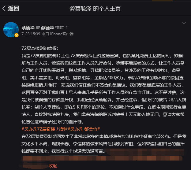Click the back arrow icon

point(4,8)
